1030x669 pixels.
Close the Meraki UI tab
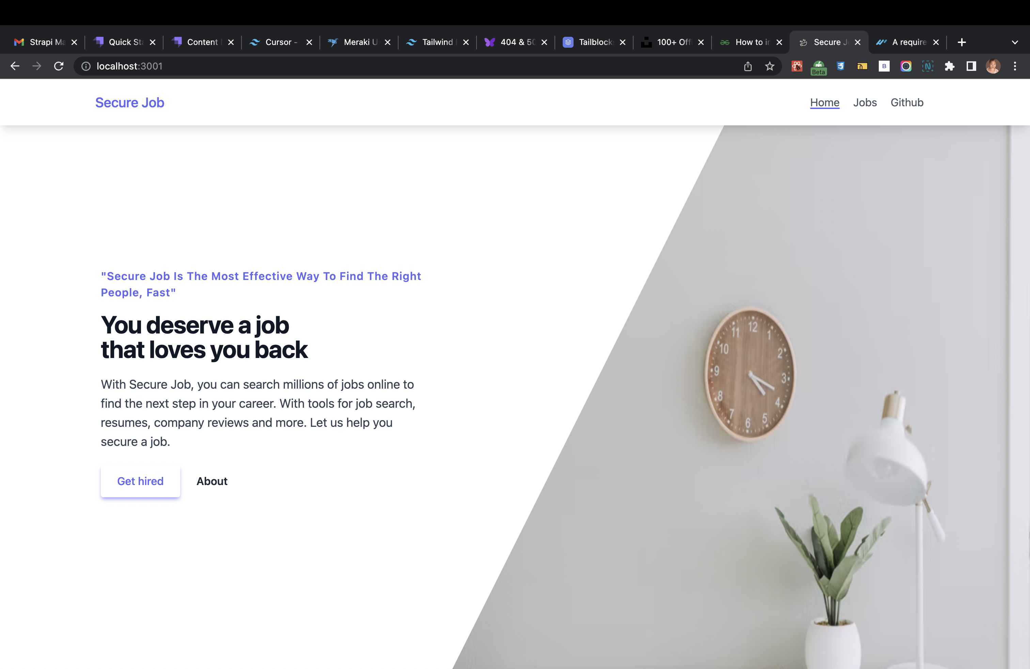tap(388, 42)
